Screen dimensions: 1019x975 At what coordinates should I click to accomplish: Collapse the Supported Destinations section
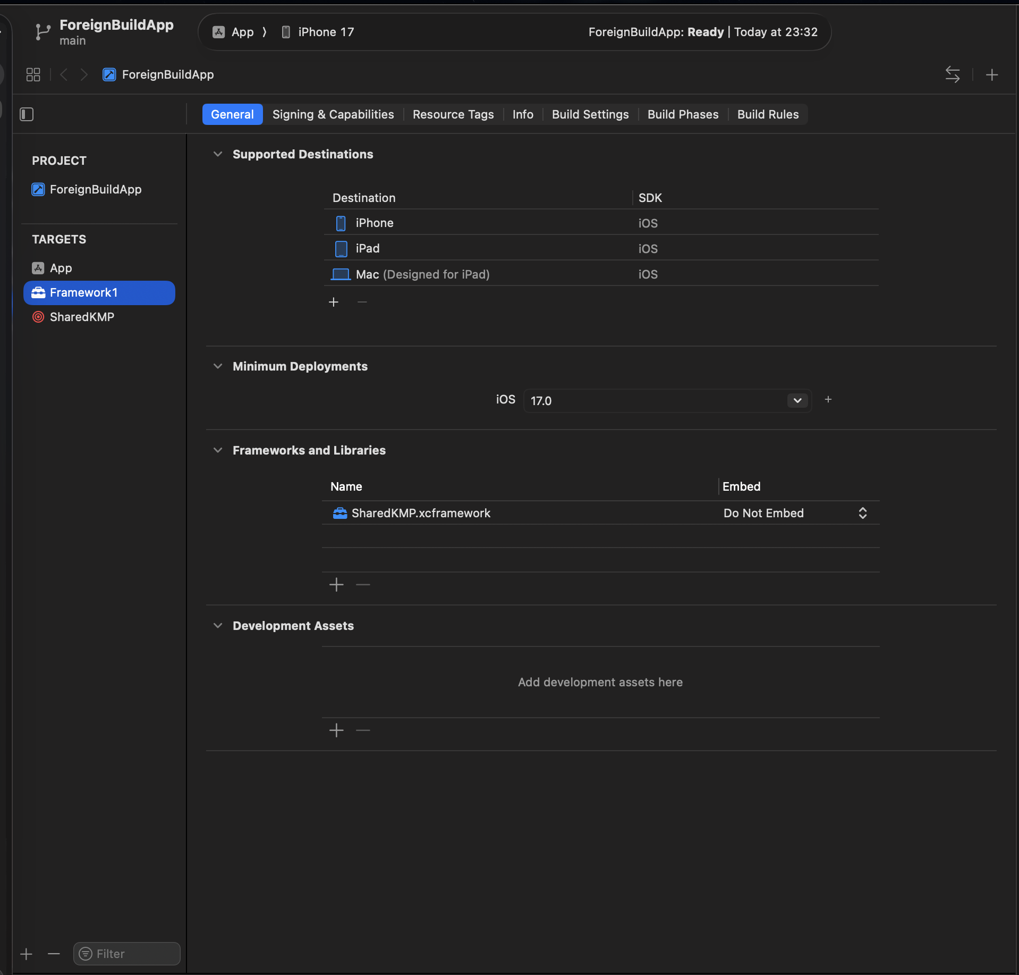coord(218,154)
